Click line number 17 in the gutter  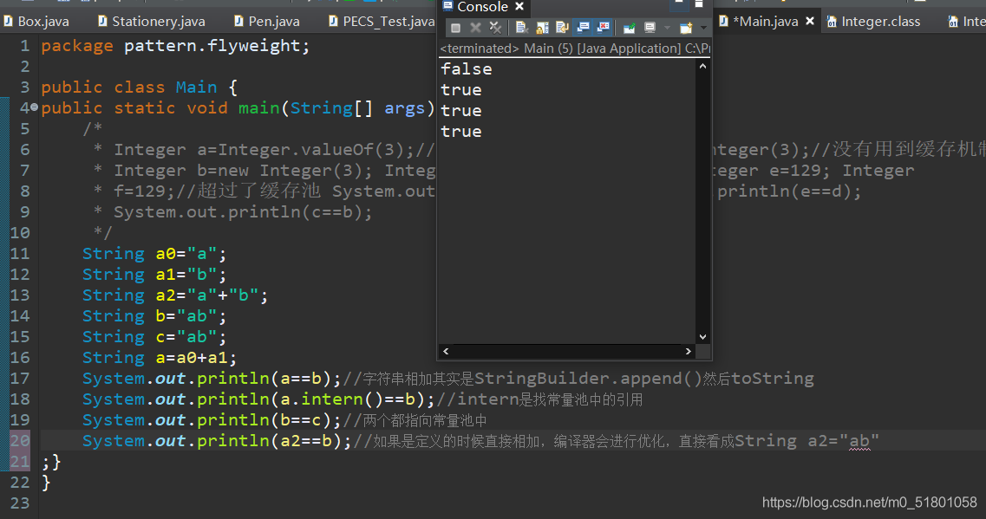click(x=20, y=379)
